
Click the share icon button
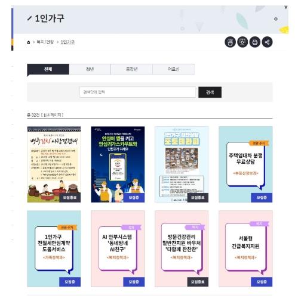(x=267, y=42)
